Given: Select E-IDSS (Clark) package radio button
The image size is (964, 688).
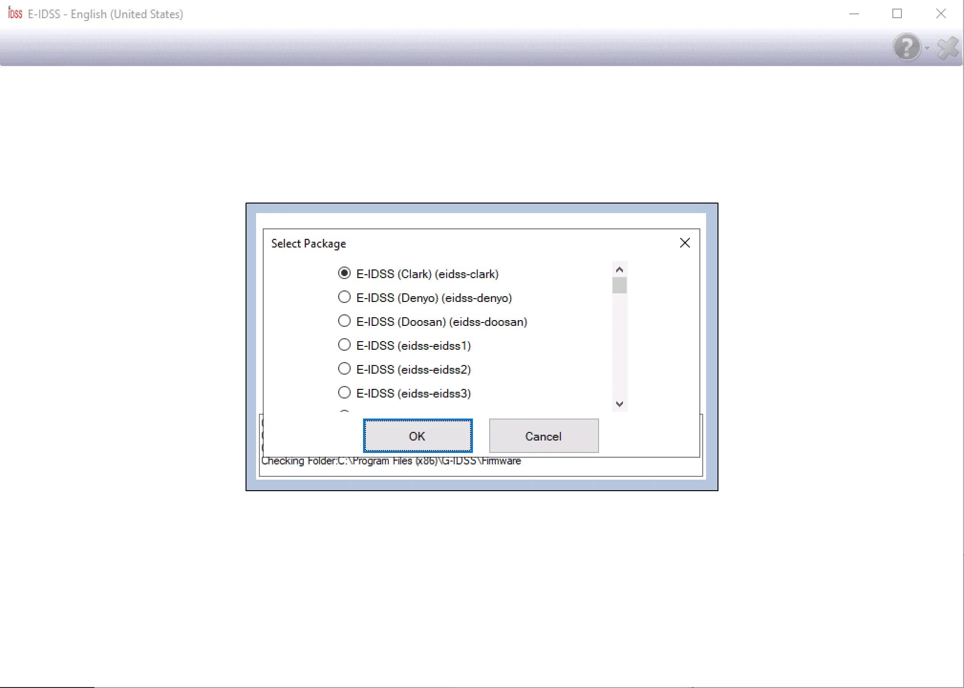Looking at the screenshot, I should click(x=344, y=273).
